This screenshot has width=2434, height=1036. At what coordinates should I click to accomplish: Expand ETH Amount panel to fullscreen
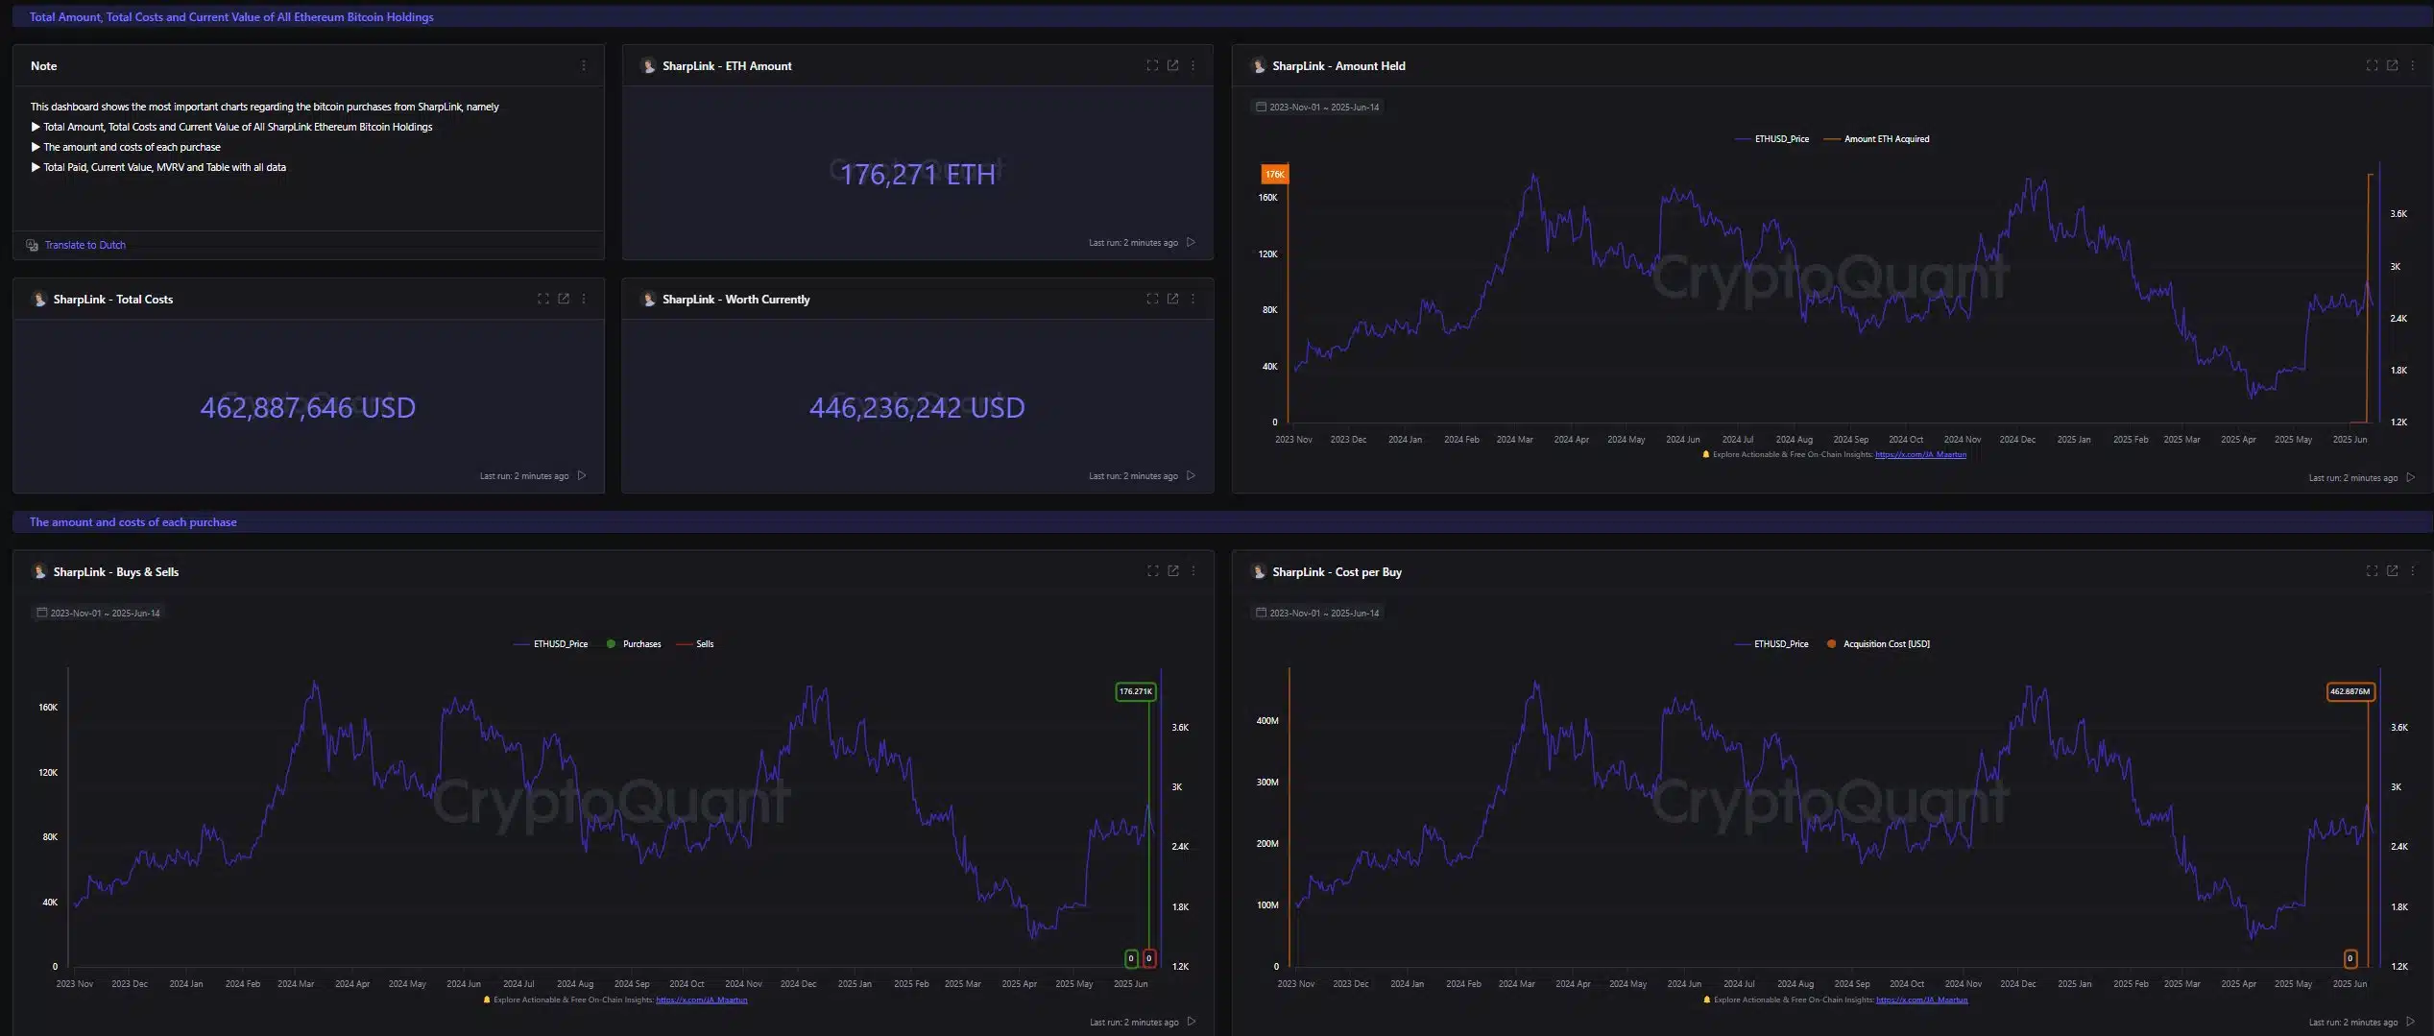[x=1152, y=65]
